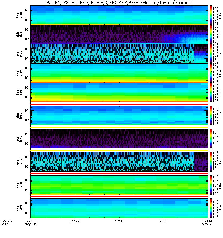Click the yellow bar above thb ions panel
223x238 pixels.
119,127
